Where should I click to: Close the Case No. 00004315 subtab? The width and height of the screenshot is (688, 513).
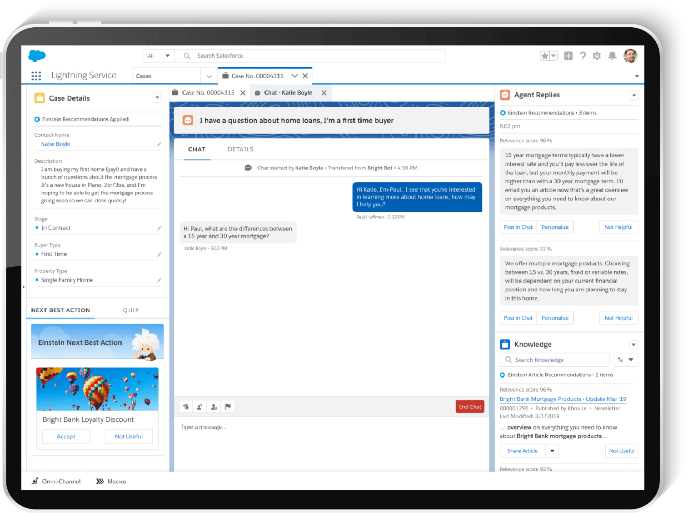coord(243,93)
